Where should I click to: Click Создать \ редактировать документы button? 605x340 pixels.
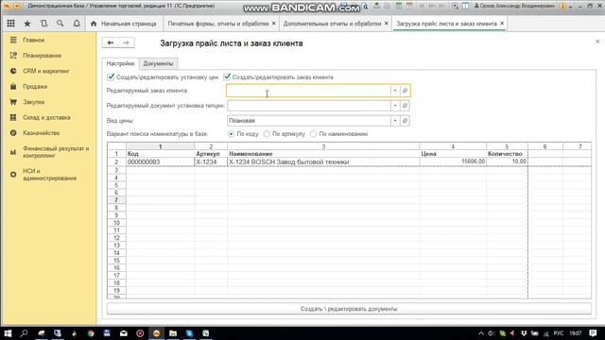coord(349,309)
